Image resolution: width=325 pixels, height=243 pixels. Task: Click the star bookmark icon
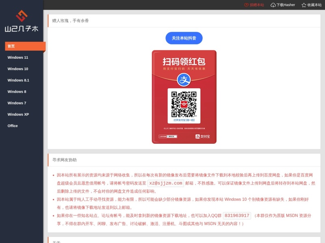coord(304,5)
